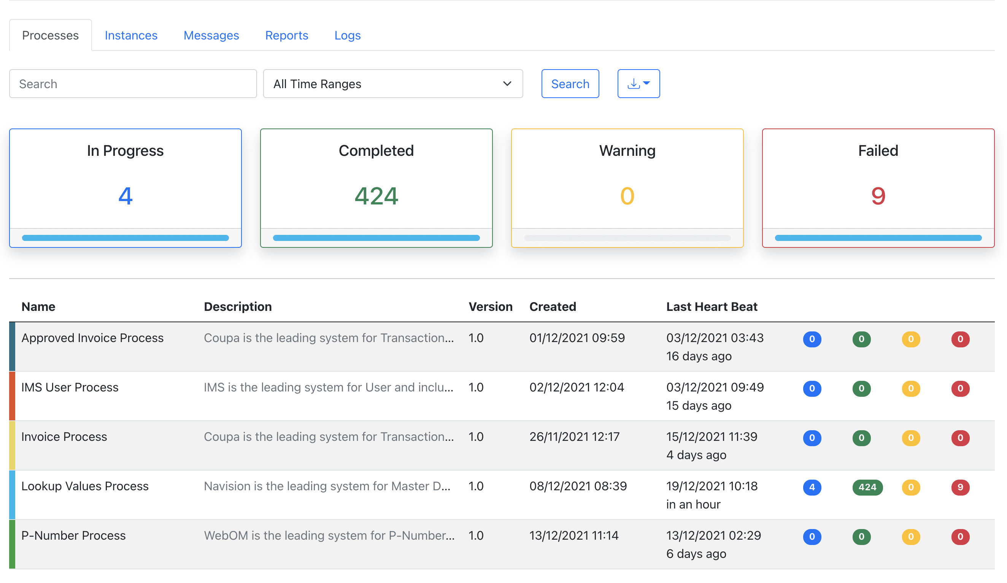Expand the download options caret
Image resolution: width=1007 pixels, height=583 pixels.
coord(645,84)
